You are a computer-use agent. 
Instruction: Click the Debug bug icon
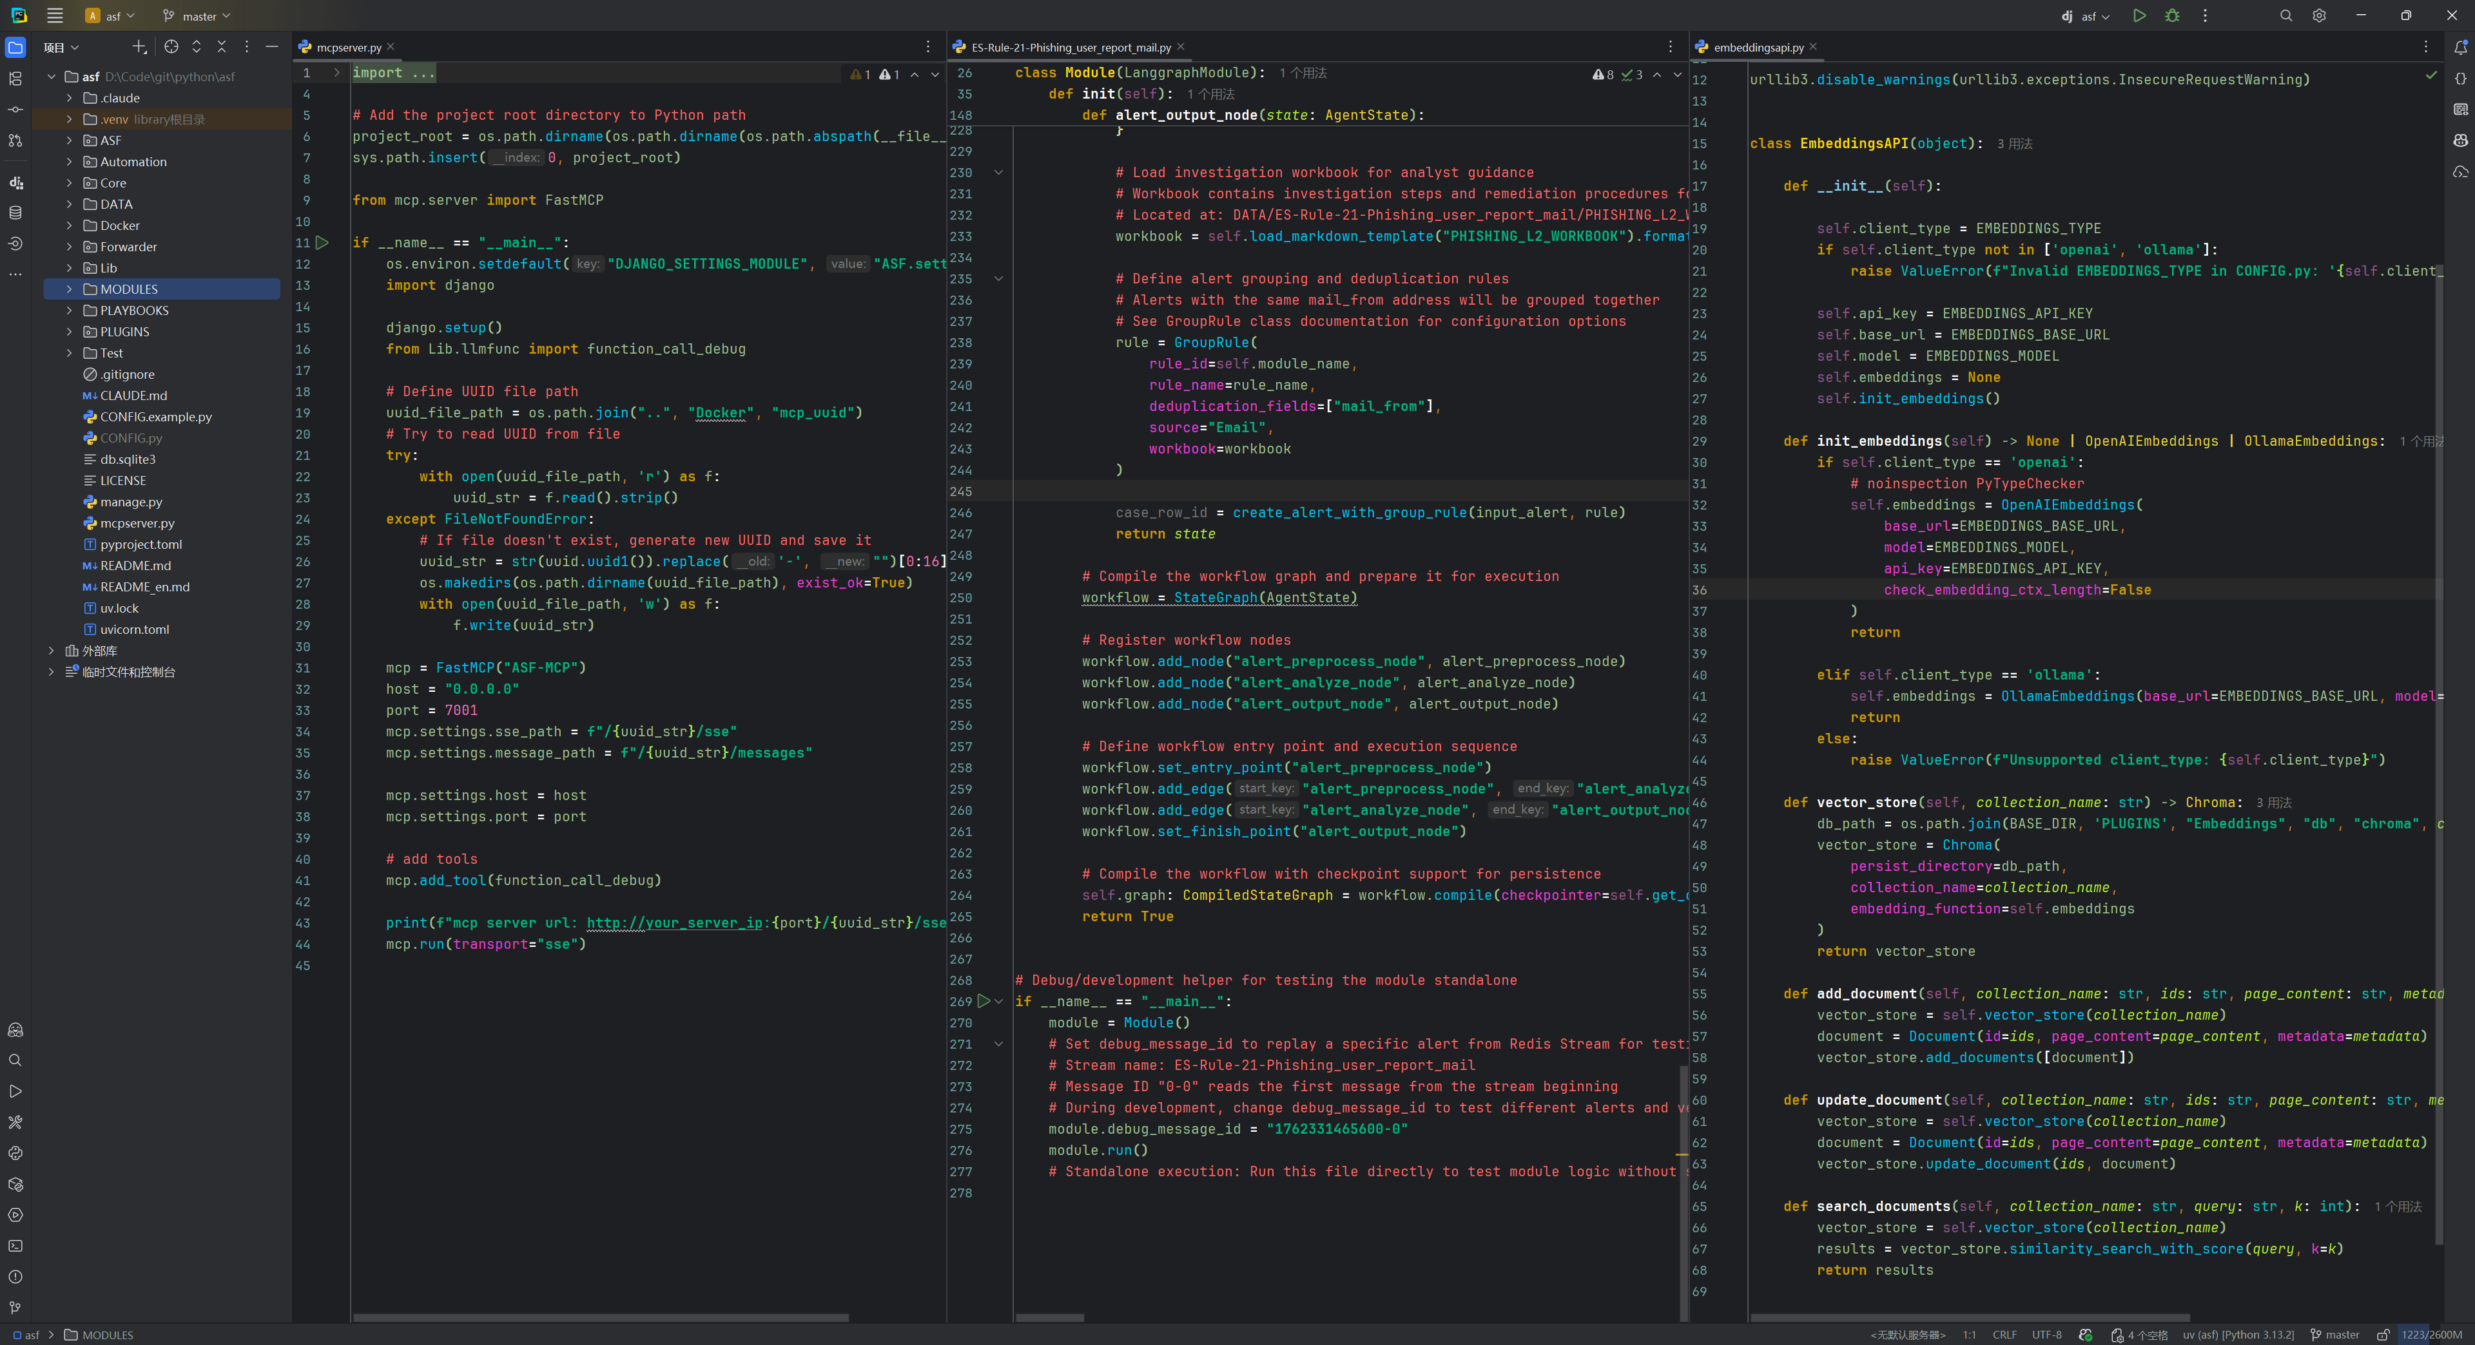click(x=2172, y=15)
